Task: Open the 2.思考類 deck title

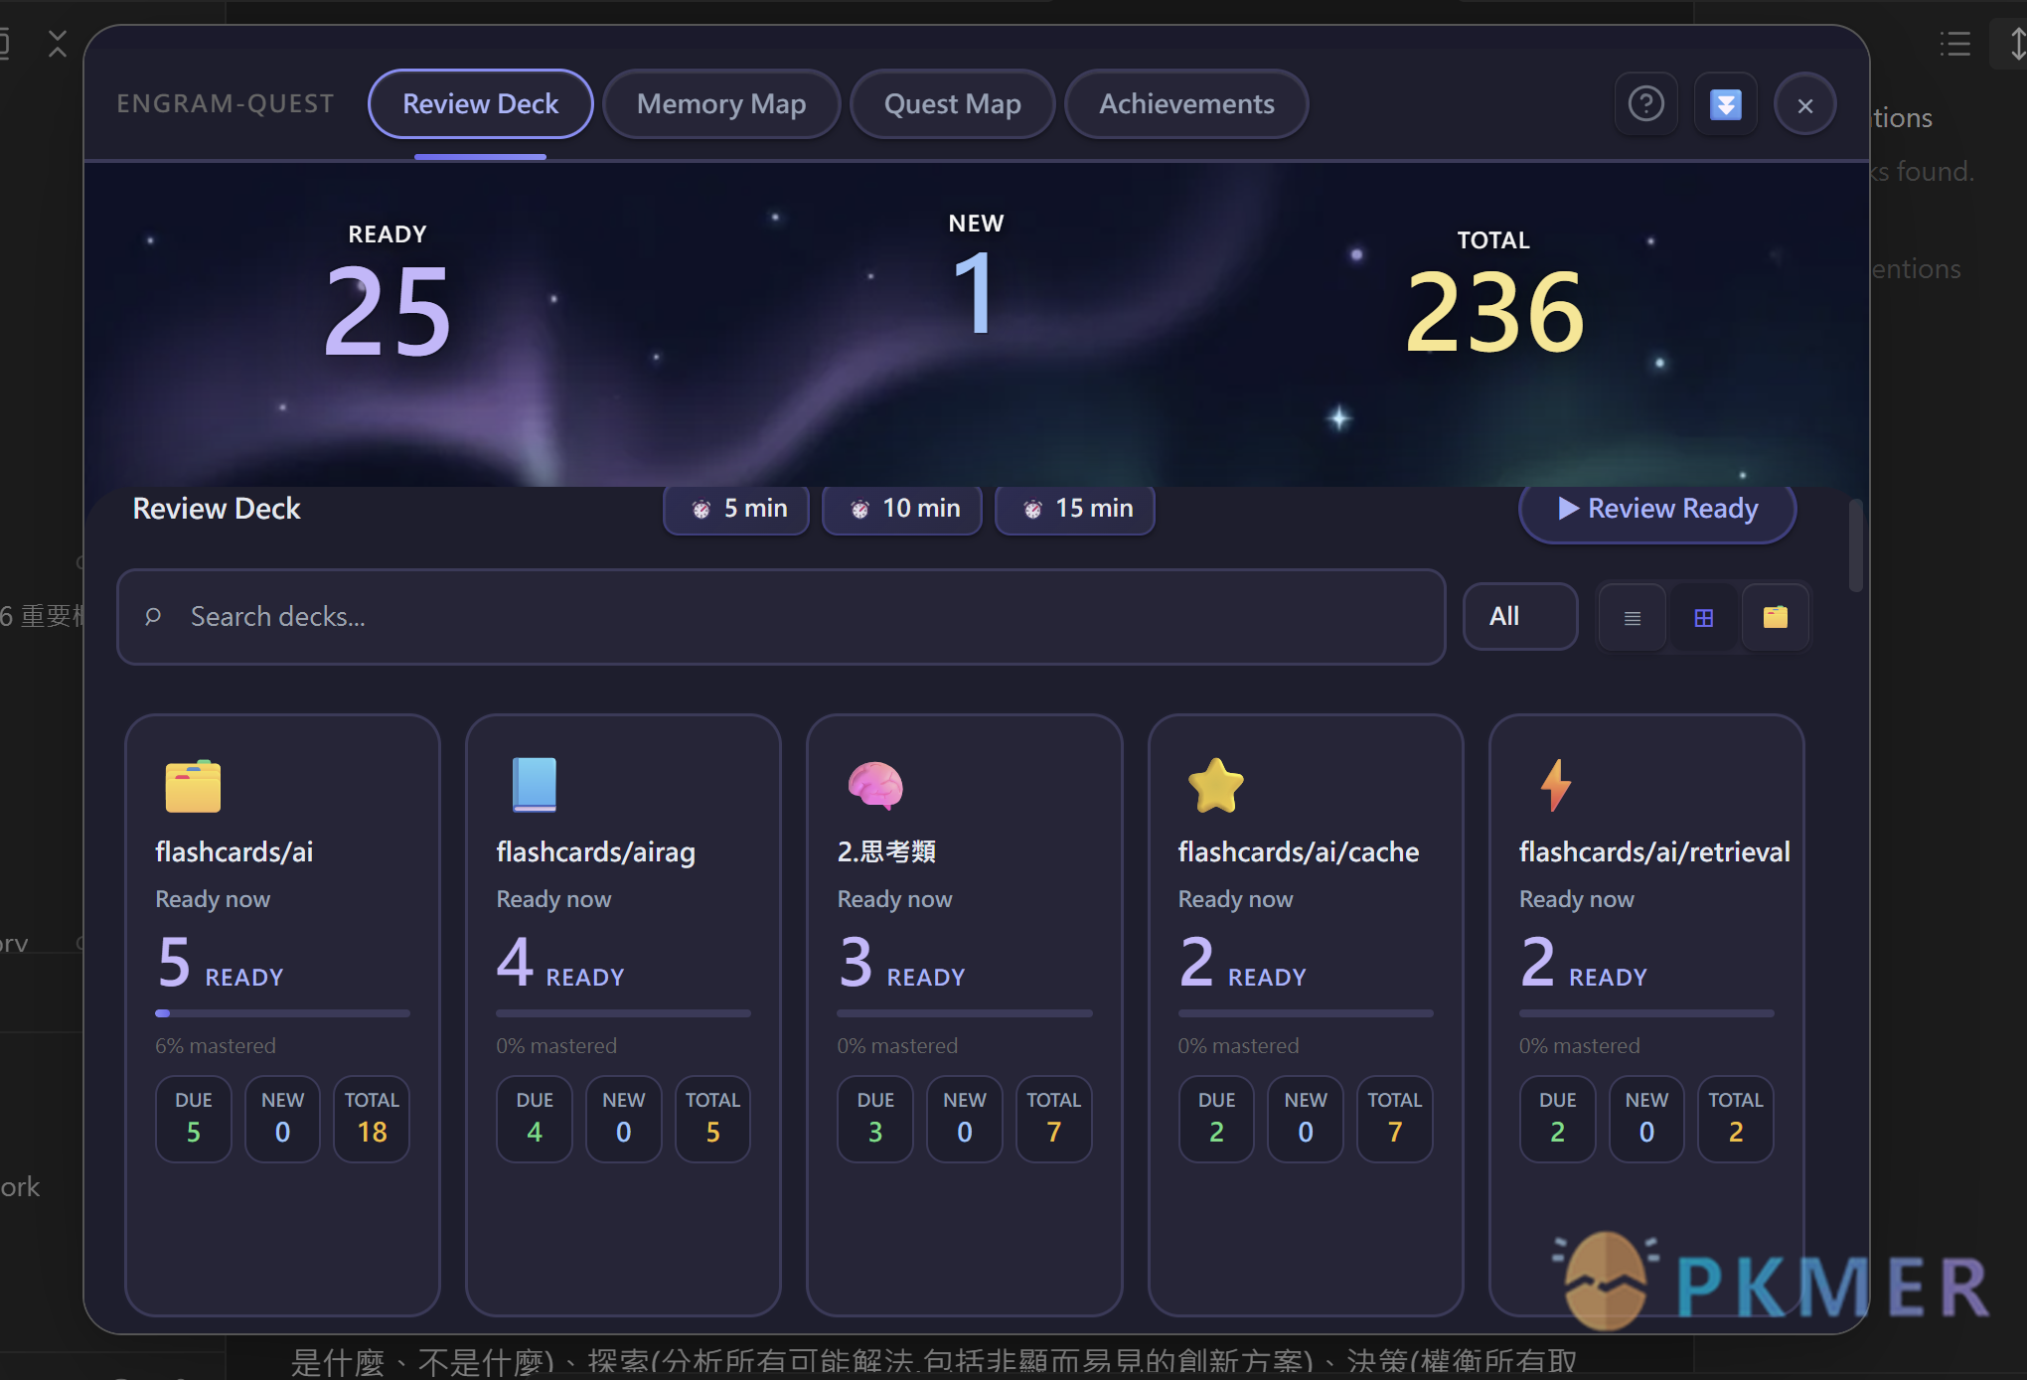Action: pos(886,852)
